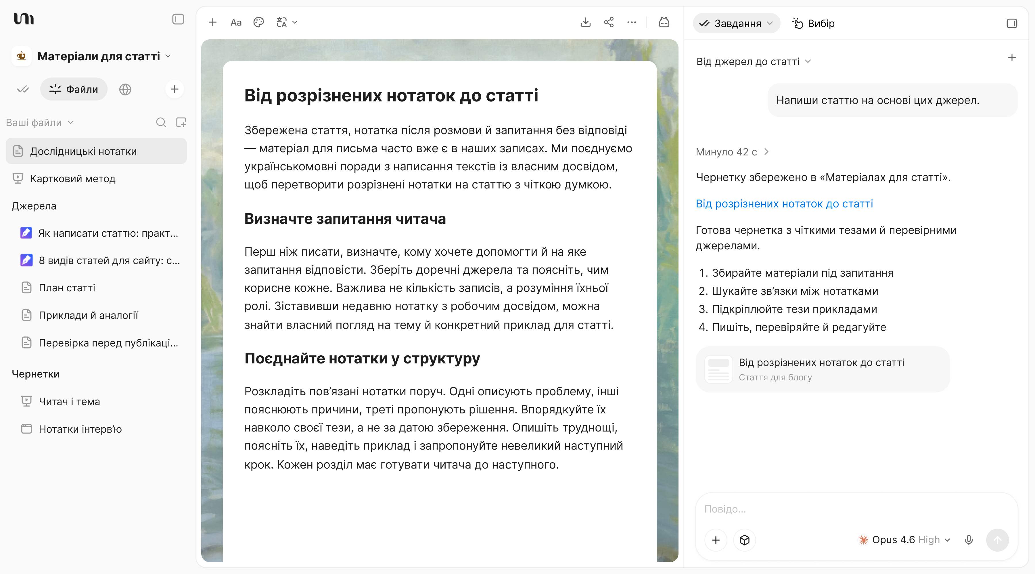Viewport: 1035px width, 574px height.
Task: Collapse the left sidebar panel icon
Action: click(178, 19)
